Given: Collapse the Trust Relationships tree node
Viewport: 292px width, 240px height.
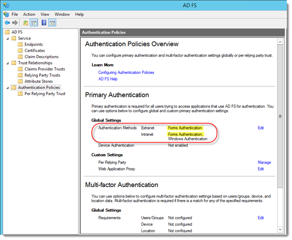Looking at the screenshot, I should [7, 63].
